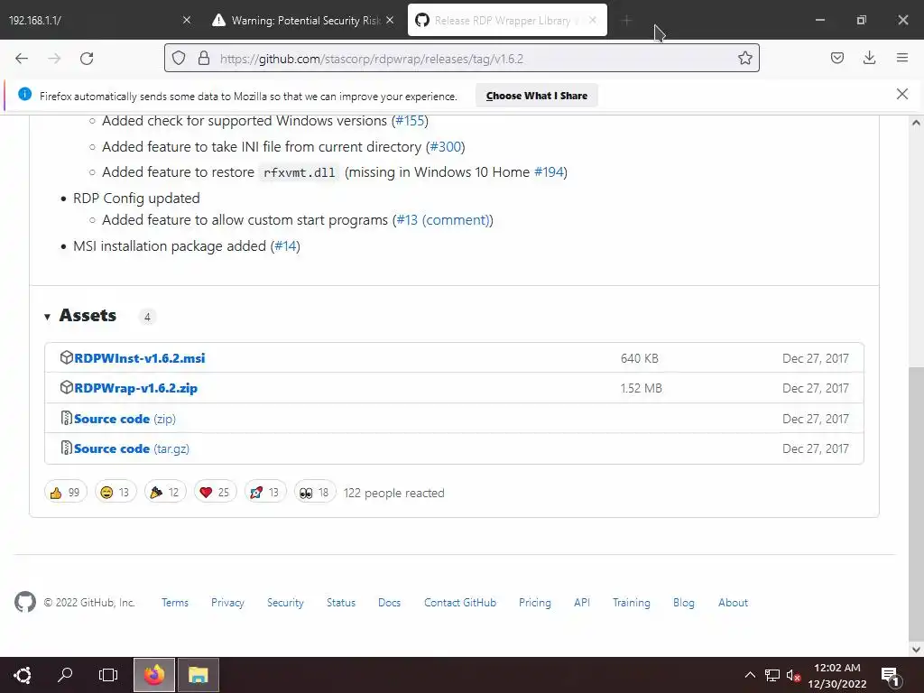The image size is (924, 693).
Task: Click the GitHub logo in the footer
Action: point(24,602)
